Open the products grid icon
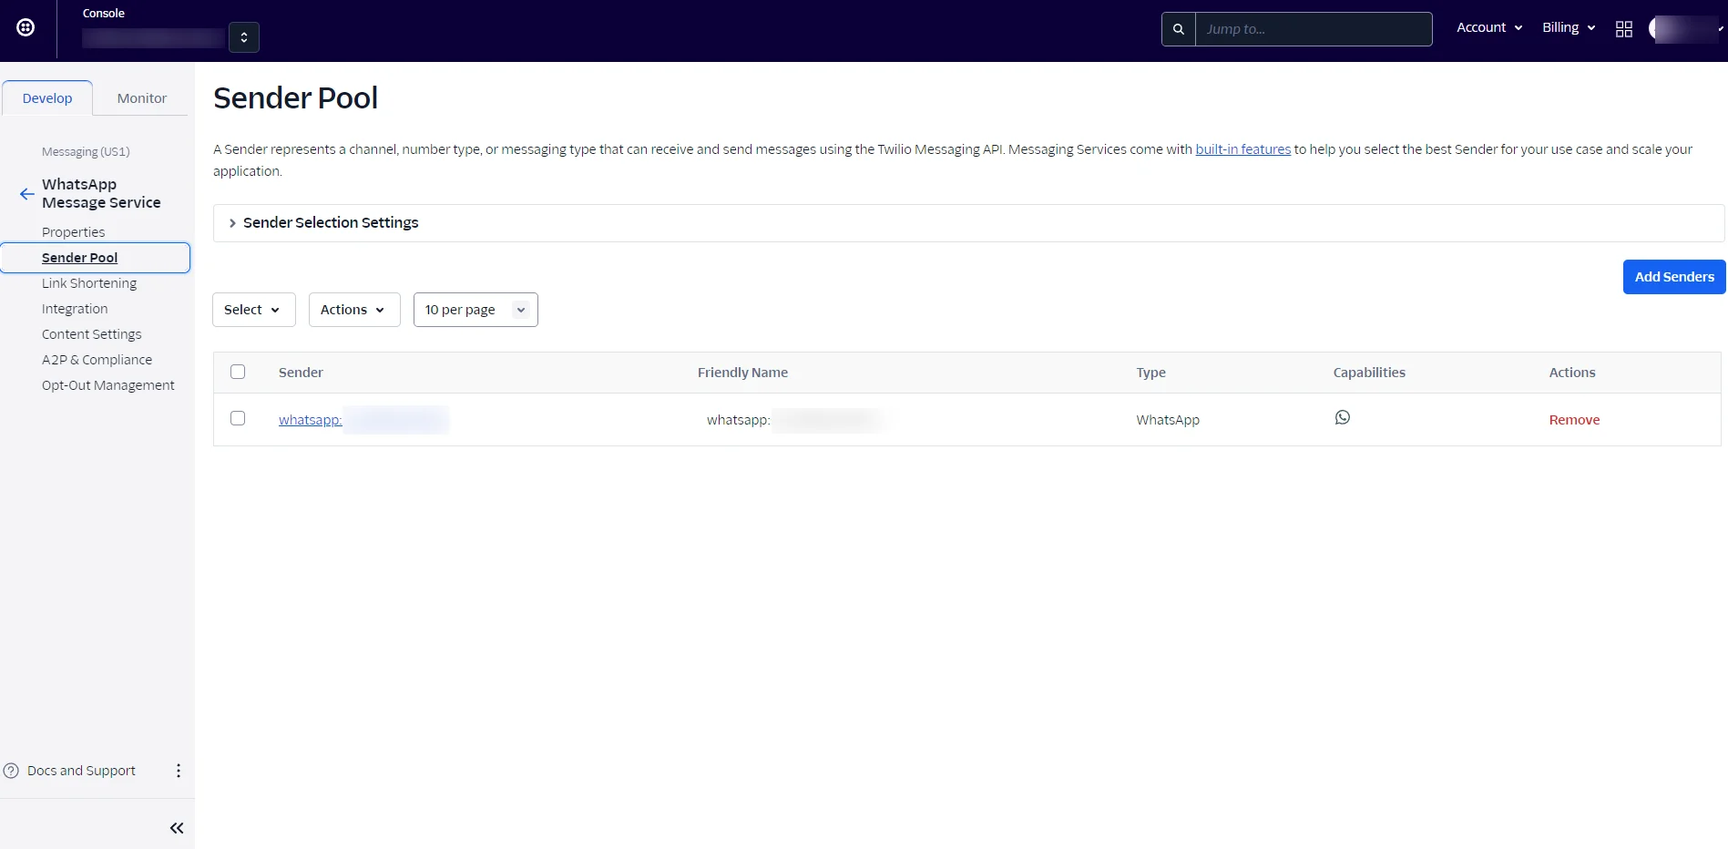The image size is (1728, 849). (x=1624, y=29)
